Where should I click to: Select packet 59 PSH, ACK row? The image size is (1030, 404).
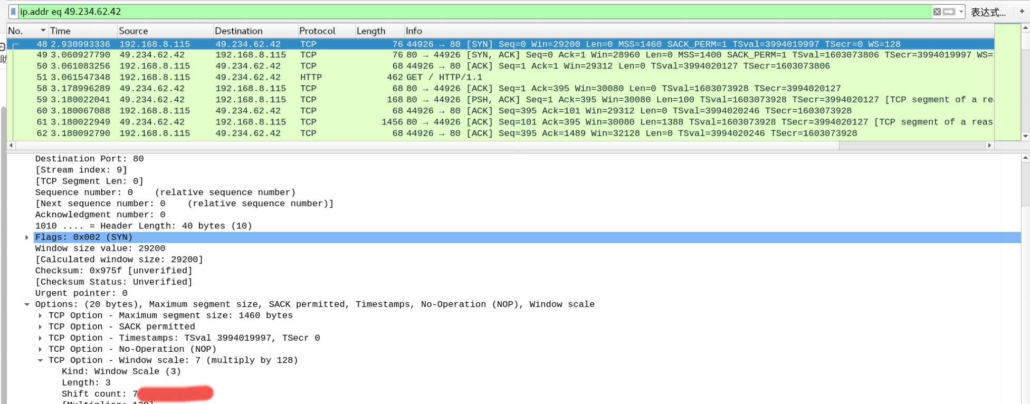pos(500,100)
